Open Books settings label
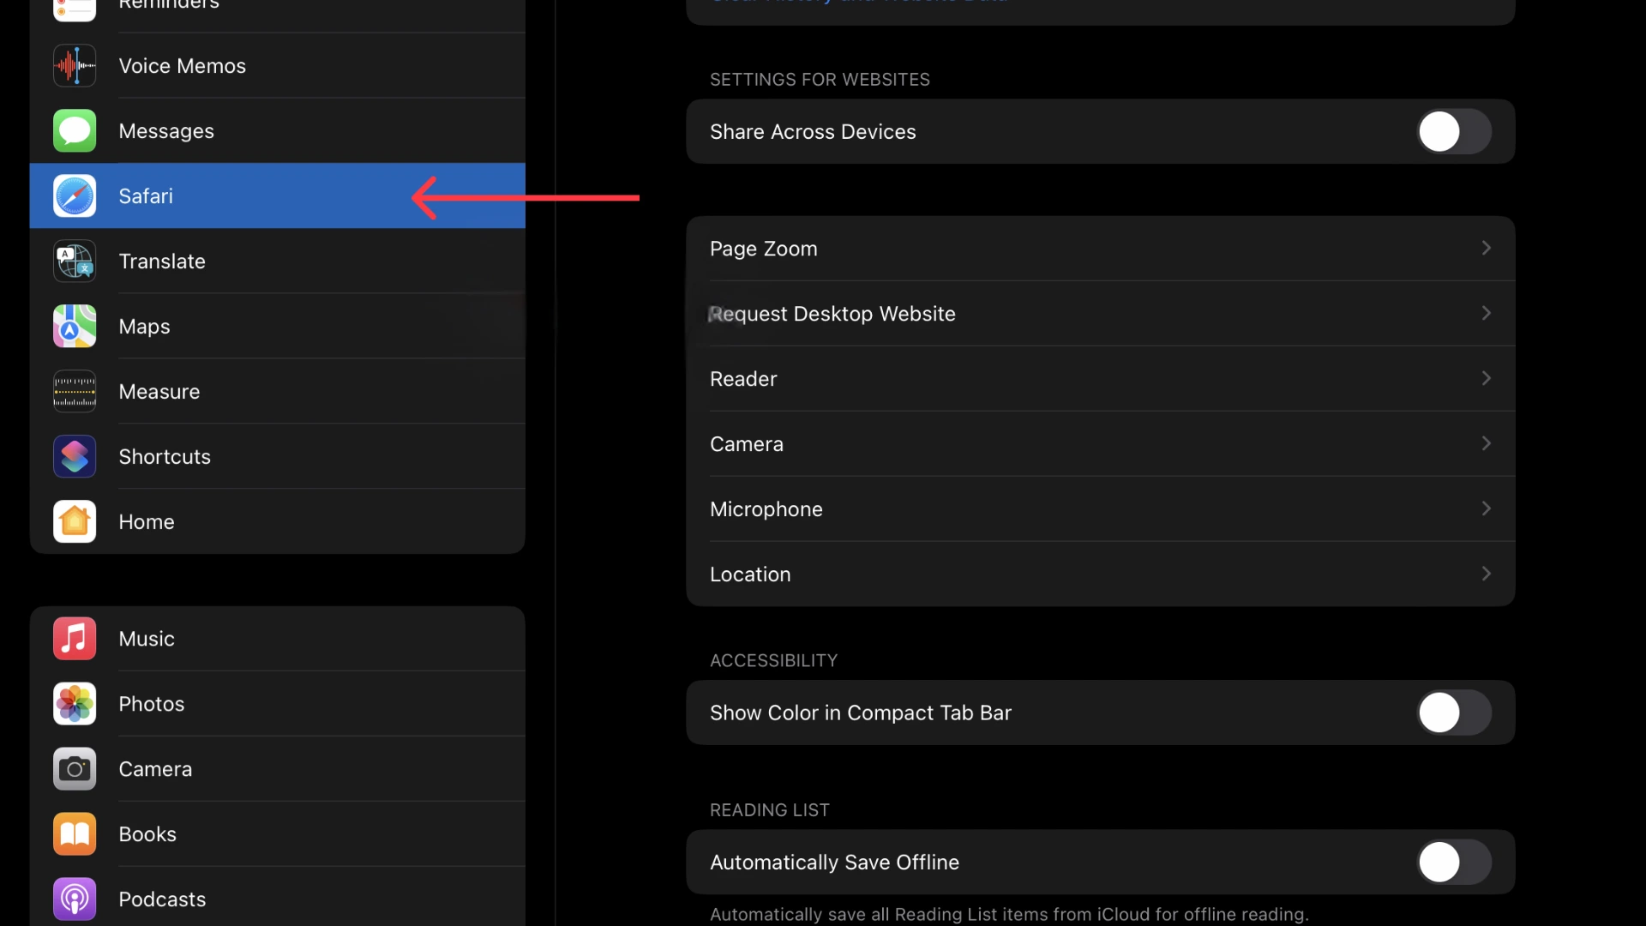The image size is (1646, 926). pos(147,834)
